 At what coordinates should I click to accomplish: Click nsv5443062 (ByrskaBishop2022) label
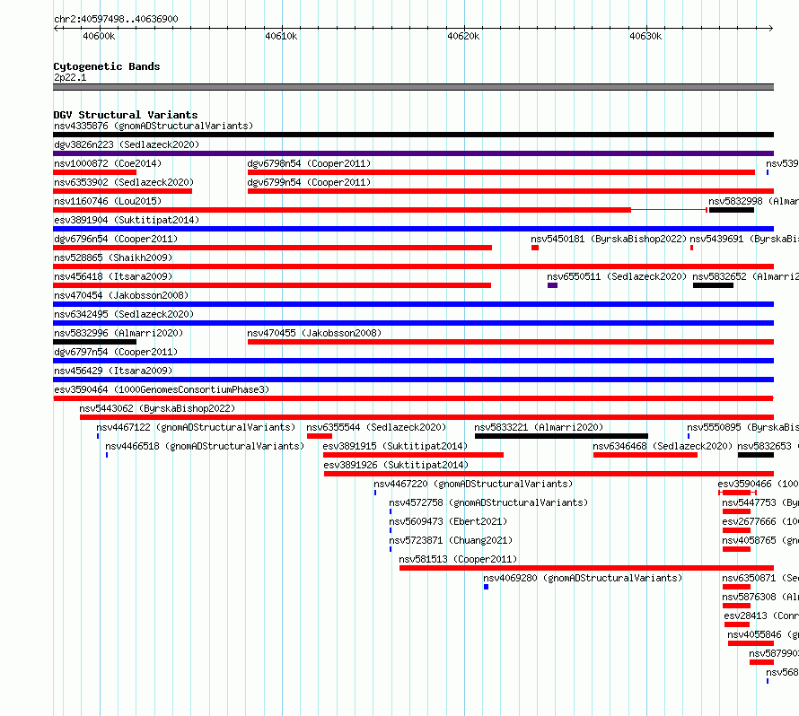click(157, 408)
